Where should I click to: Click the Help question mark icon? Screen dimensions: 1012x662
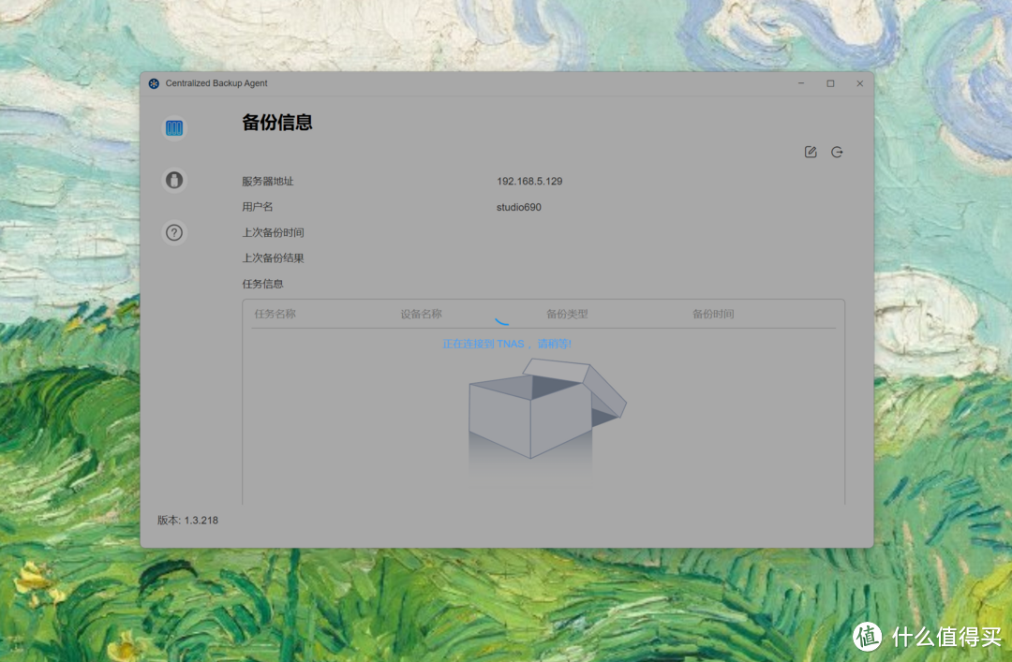pyautogui.click(x=174, y=232)
